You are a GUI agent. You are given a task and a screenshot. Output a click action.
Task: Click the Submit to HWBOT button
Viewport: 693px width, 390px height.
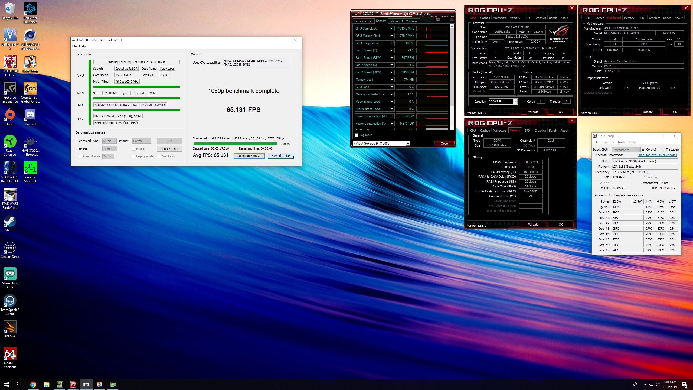click(249, 156)
